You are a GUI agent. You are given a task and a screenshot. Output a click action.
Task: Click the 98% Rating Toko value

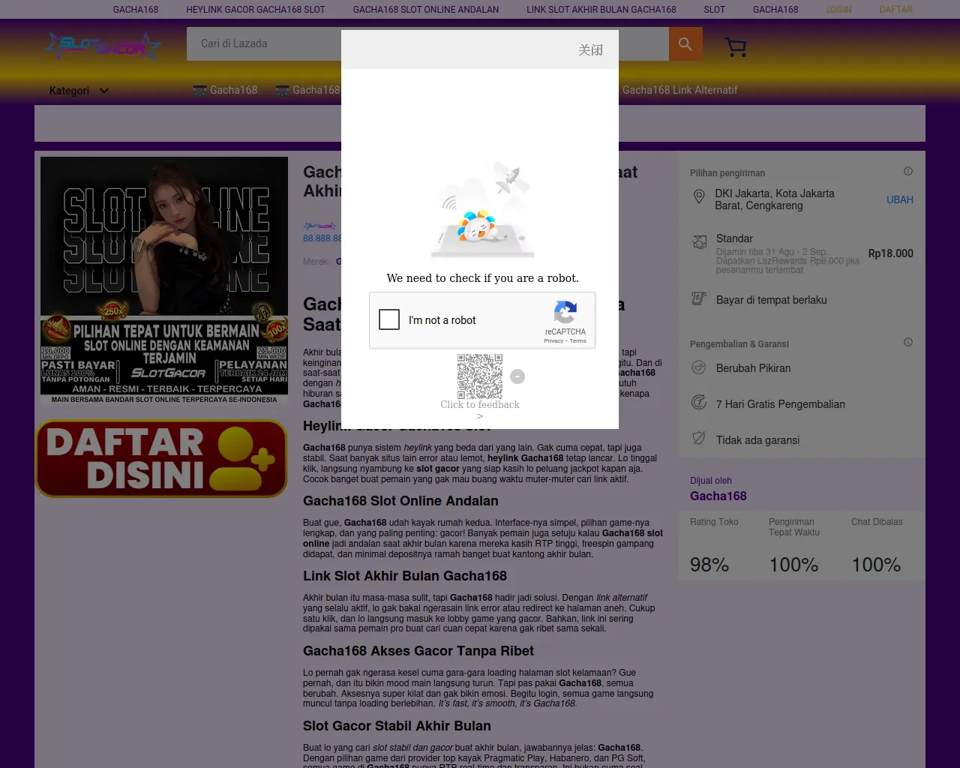tap(709, 565)
